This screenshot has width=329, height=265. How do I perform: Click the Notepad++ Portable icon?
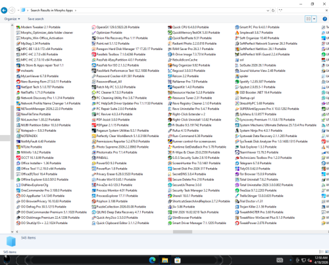[18, 131]
